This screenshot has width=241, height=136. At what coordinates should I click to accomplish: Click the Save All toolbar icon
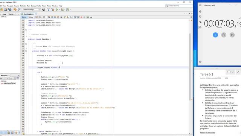pos(10,9)
